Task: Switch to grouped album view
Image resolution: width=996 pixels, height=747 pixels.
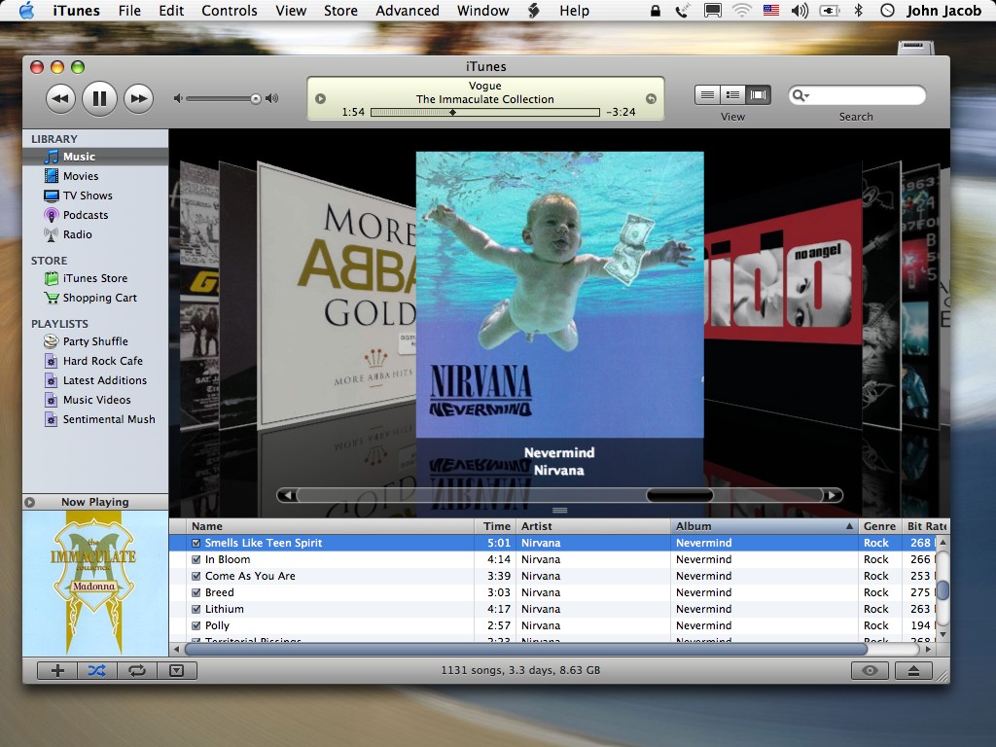Action: point(732,94)
